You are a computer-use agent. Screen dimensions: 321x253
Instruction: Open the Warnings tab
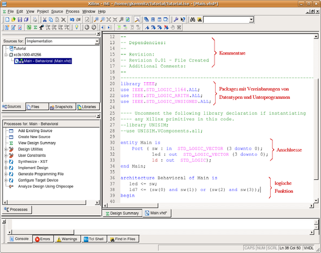(67, 239)
